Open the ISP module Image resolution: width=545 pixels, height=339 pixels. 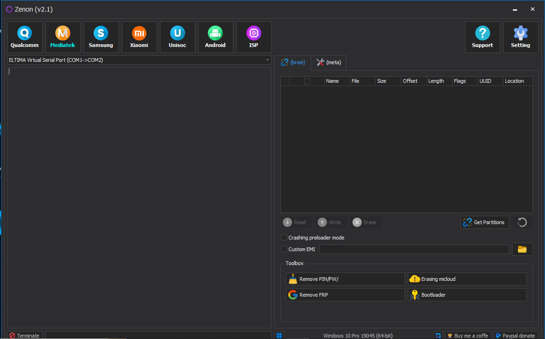[254, 37]
